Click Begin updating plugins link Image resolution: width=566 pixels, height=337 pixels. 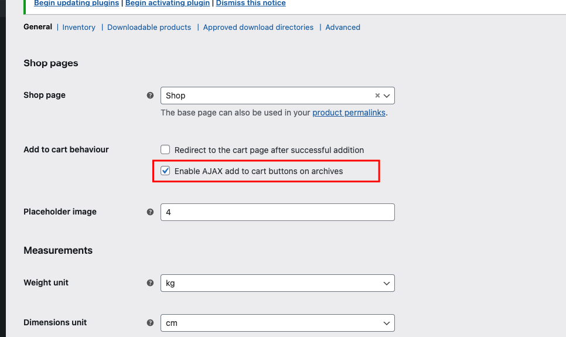(x=77, y=4)
